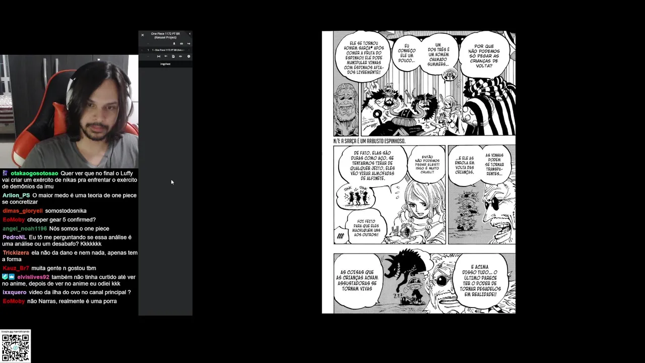Click the reading direction icon
Viewport: 645px width, 363px height.
coord(166,56)
